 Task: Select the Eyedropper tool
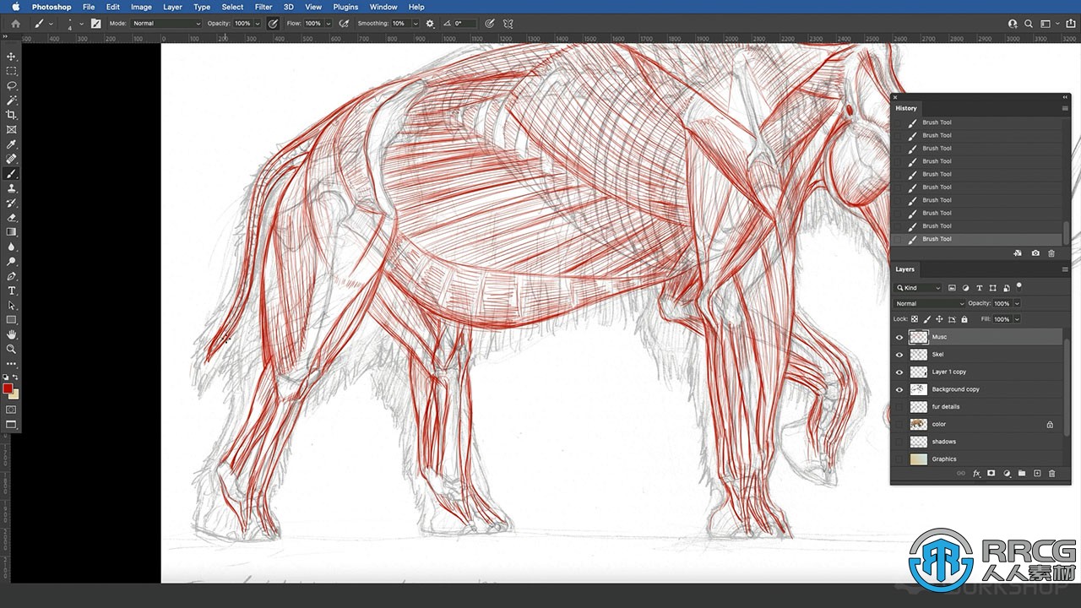coord(11,144)
